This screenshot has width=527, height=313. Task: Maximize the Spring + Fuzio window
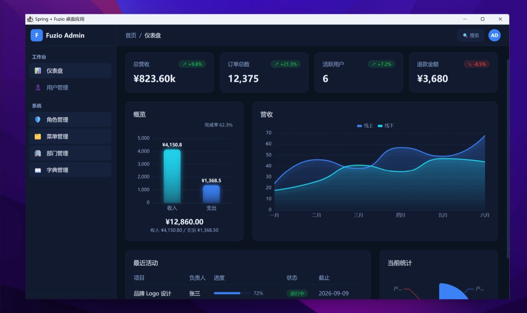pyautogui.click(x=482, y=19)
